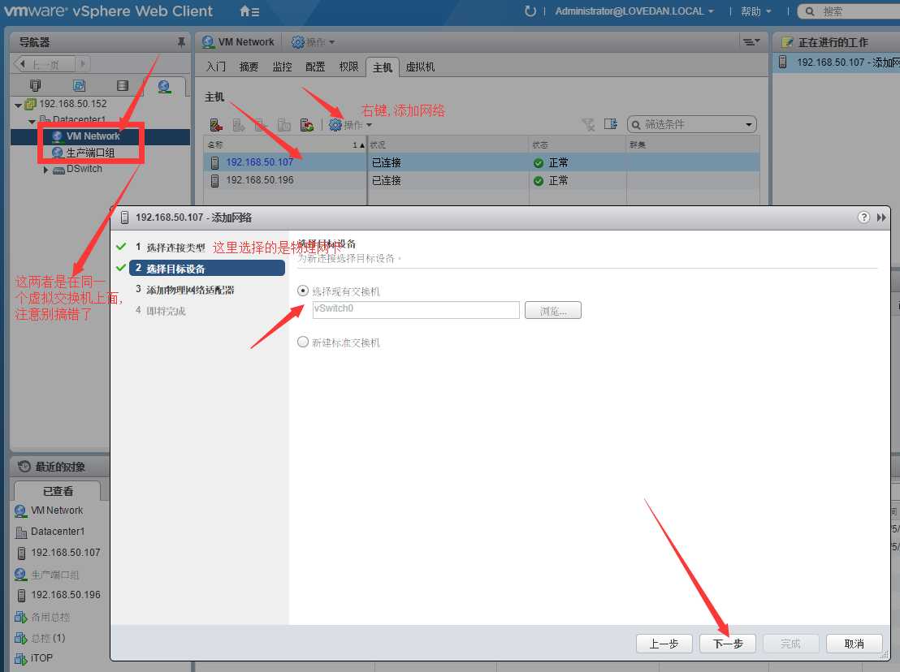Click the magnifier icon in the top search box

809,11
